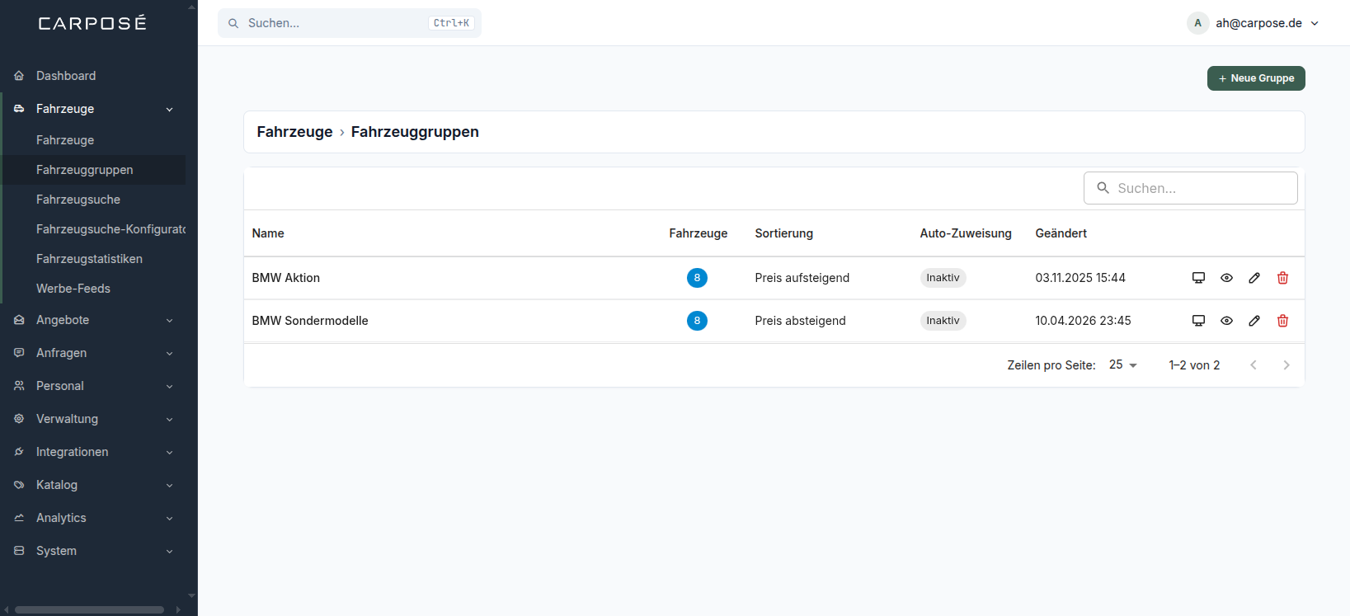The image size is (1350, 616).
Task: Click the monitor icon for BMW Sondermodelle
Action: (1198, 321)
